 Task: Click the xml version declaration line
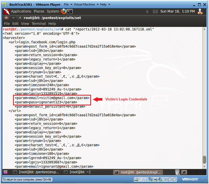pyautogui.click(x=41, y=34)
